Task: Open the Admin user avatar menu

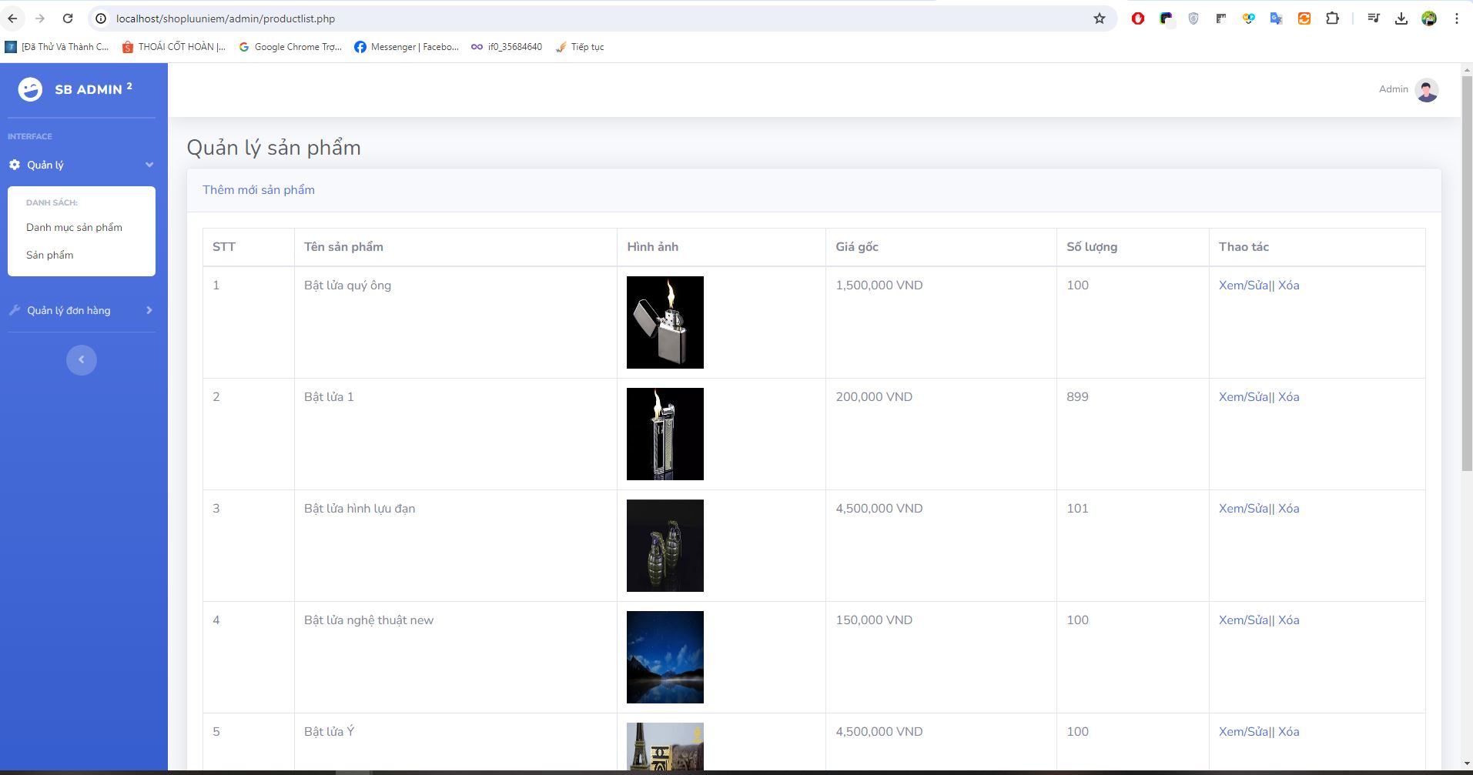Action: (1427, 90)
